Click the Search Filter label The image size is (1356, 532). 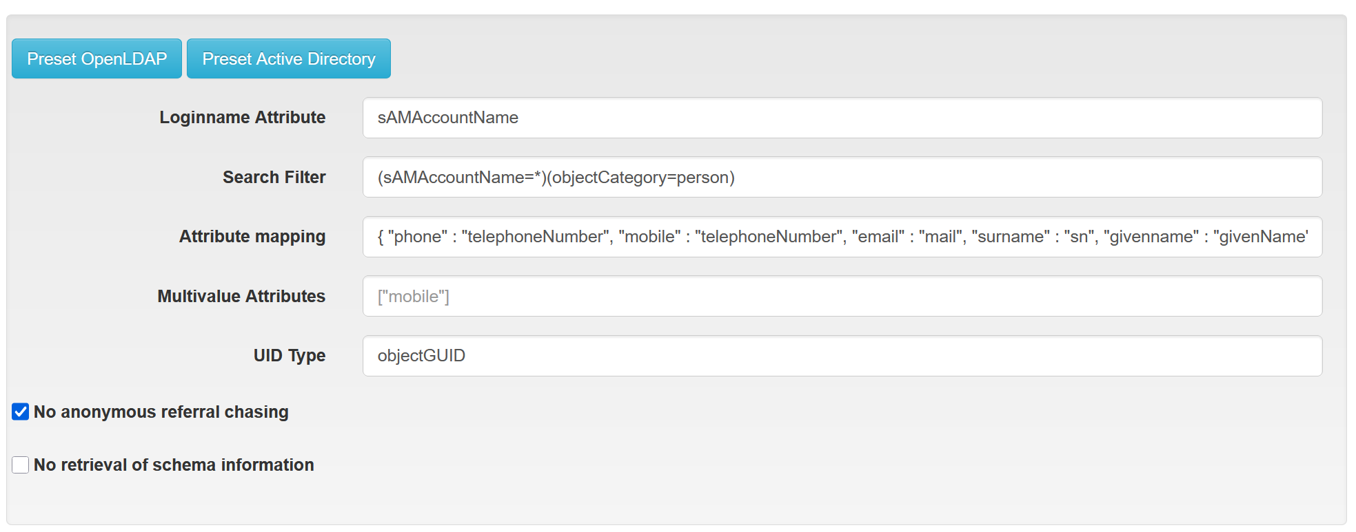pyautogui.click(x=274, y=177)
